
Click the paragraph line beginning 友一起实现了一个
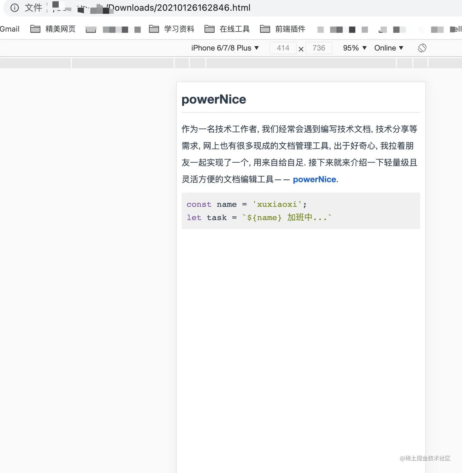[299, 163]
